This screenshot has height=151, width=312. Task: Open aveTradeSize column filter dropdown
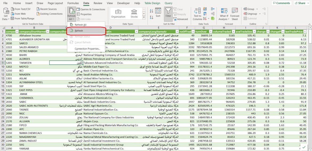(x=254, y=32)
